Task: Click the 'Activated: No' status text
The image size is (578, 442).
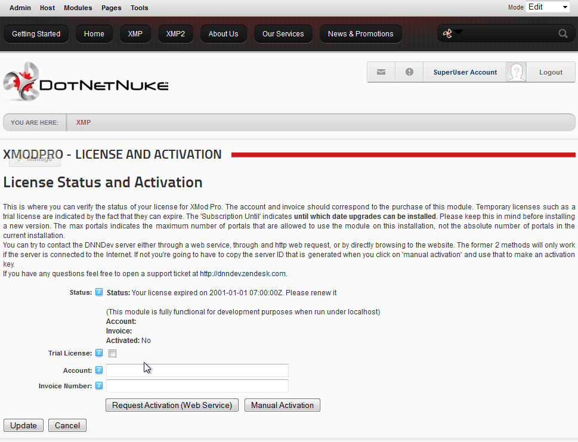Action: [x=128, y=341]
